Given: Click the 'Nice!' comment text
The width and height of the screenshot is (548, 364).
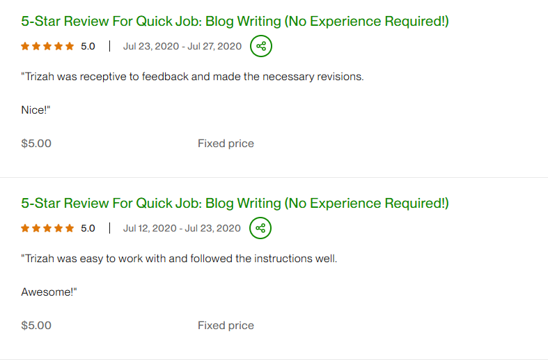Looking at the screenshot, I should pyautogui.click(x=36, y=109).
